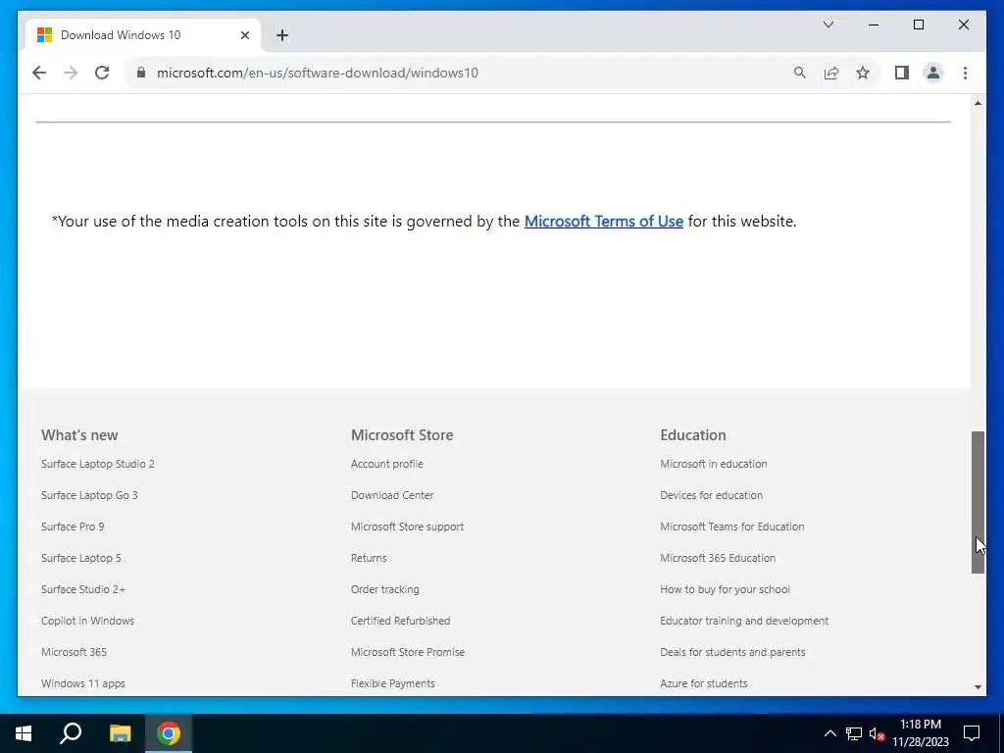Screen dimensions: 1004x753
Task: Click the Chrome taskbar icon
Action: coord(169,733)
